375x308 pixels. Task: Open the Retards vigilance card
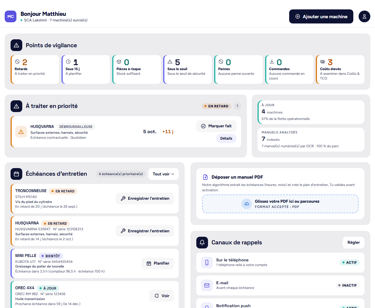click(35, 70)
